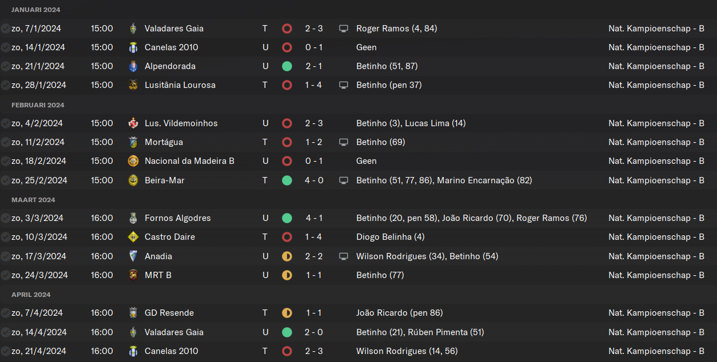Open the 4 - 1 result against Fornos Algodres
Viewport: 717px width, 362px height.
314,218
